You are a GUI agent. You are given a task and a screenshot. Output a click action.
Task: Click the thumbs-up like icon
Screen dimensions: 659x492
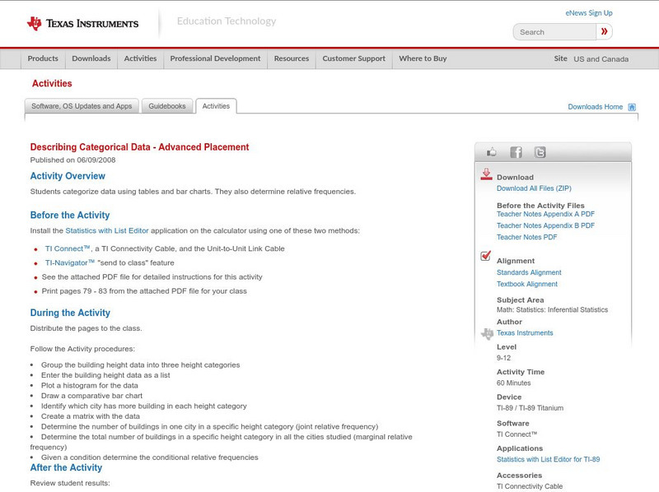click(x=492, y=152)
